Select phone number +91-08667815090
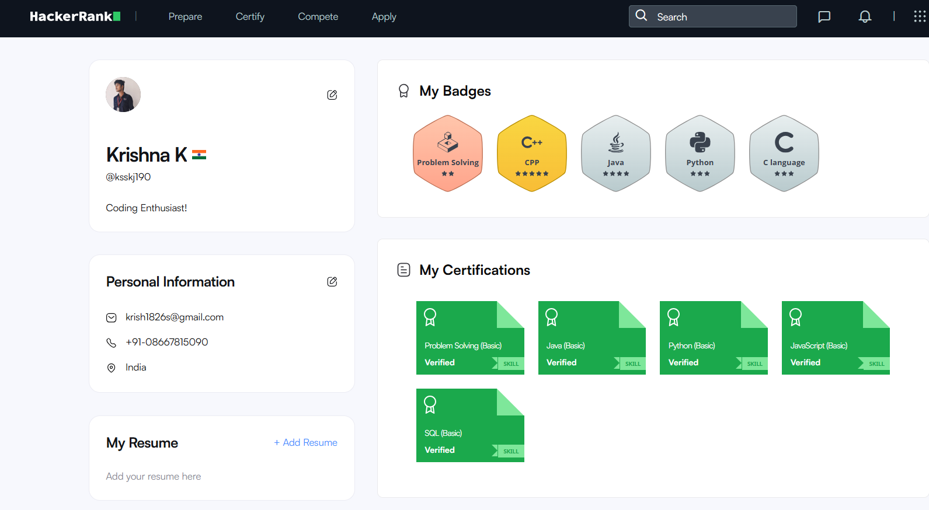 pos(167,342)
